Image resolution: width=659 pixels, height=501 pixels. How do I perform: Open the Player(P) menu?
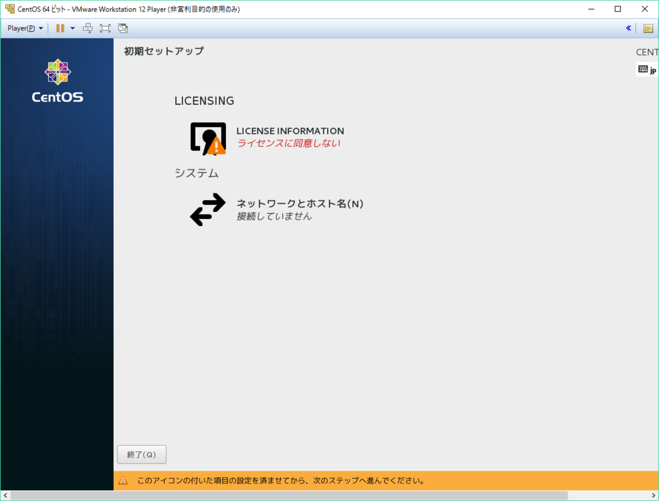[x=23, y=28]
